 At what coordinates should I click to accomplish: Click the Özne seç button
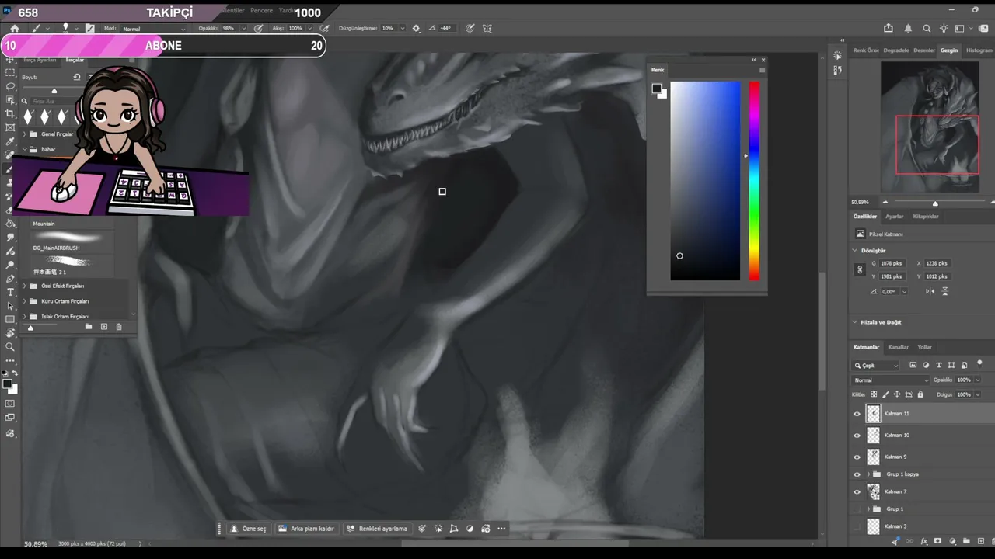click(x=249, y=529)
